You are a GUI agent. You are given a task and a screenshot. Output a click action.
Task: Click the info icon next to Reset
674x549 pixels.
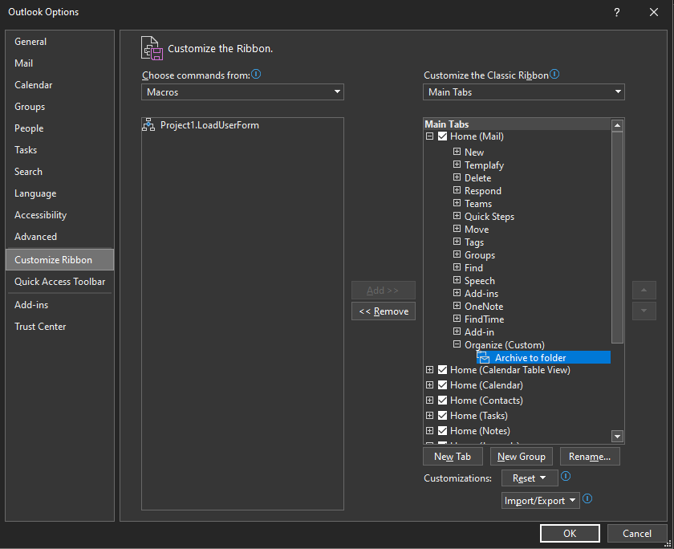click(566, 476)
